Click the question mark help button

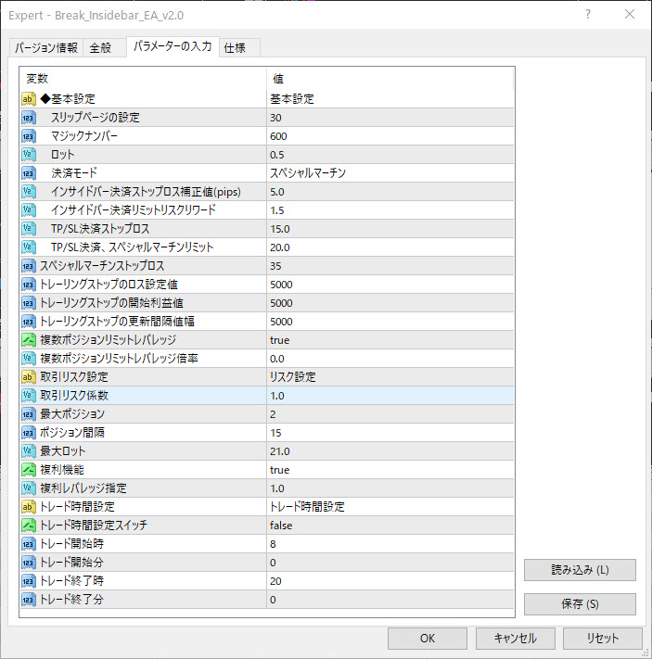[588, 14]
